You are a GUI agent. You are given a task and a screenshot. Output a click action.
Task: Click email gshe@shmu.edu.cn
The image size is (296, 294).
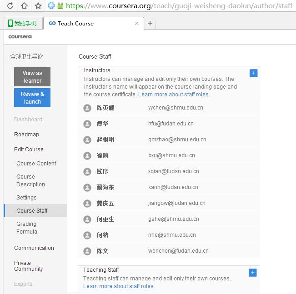174,219
